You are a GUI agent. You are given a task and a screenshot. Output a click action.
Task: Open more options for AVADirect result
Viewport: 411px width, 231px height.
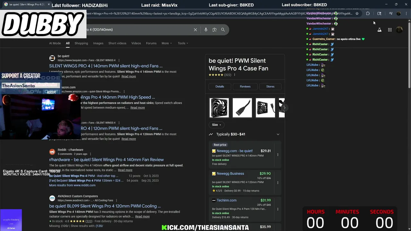point(117,201)
